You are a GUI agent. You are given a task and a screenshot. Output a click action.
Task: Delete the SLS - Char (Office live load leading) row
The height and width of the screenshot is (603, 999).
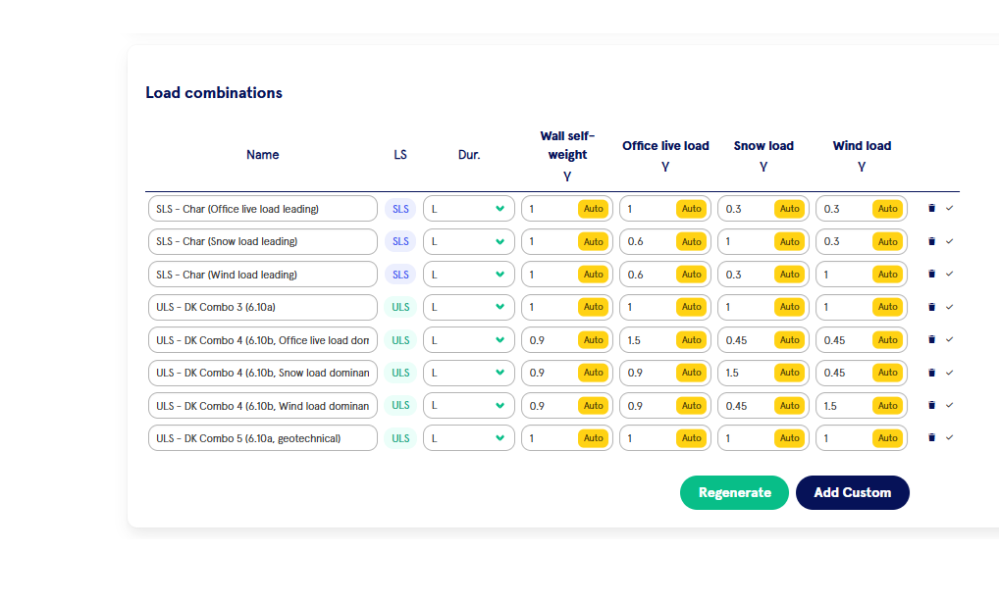[931, 208]
